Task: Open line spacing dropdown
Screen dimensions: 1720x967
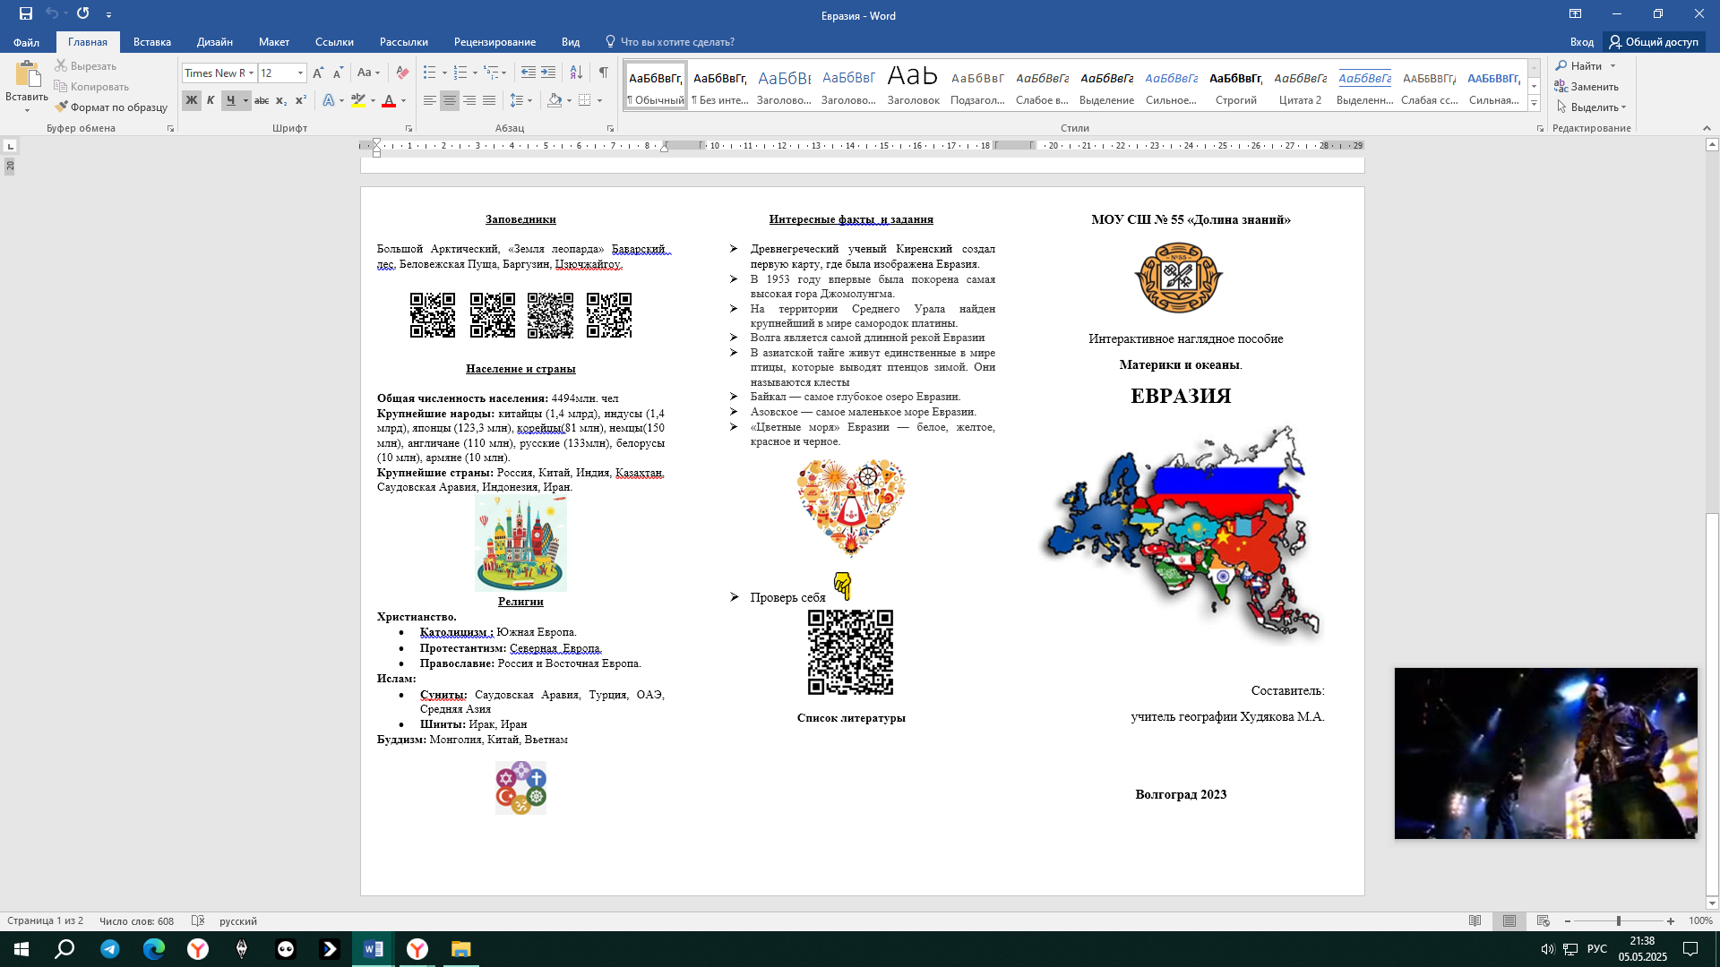Action: [x=520, y=101]
